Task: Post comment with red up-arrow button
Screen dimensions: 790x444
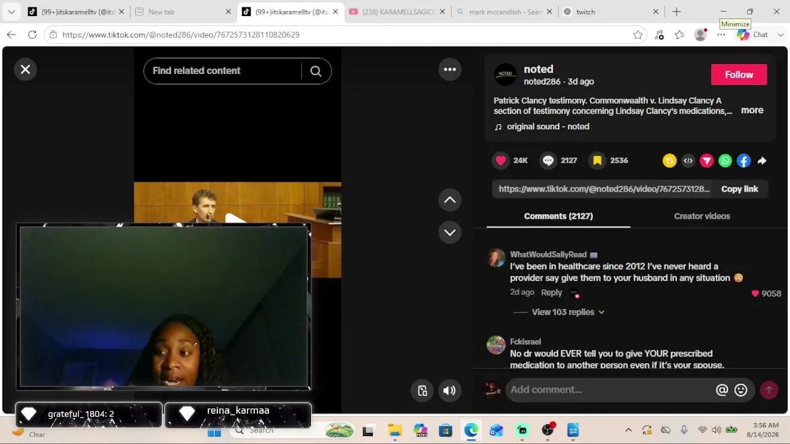Action: pyautogui.click(x=769, y=390)
